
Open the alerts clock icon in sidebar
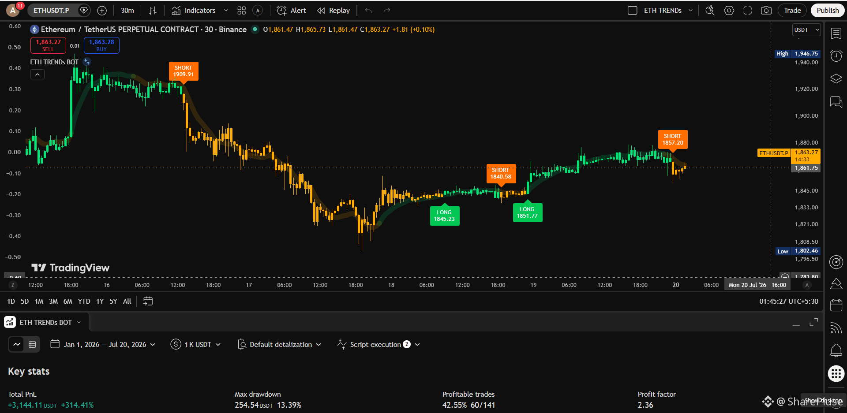836,56
